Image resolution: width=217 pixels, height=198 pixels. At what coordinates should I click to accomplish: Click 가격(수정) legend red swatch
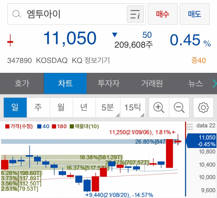pos(7,126)
